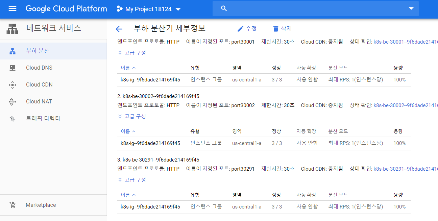
Task: Expand 고급 구성 under k8s-be-30002 backend
Action: tap(132, 116)
